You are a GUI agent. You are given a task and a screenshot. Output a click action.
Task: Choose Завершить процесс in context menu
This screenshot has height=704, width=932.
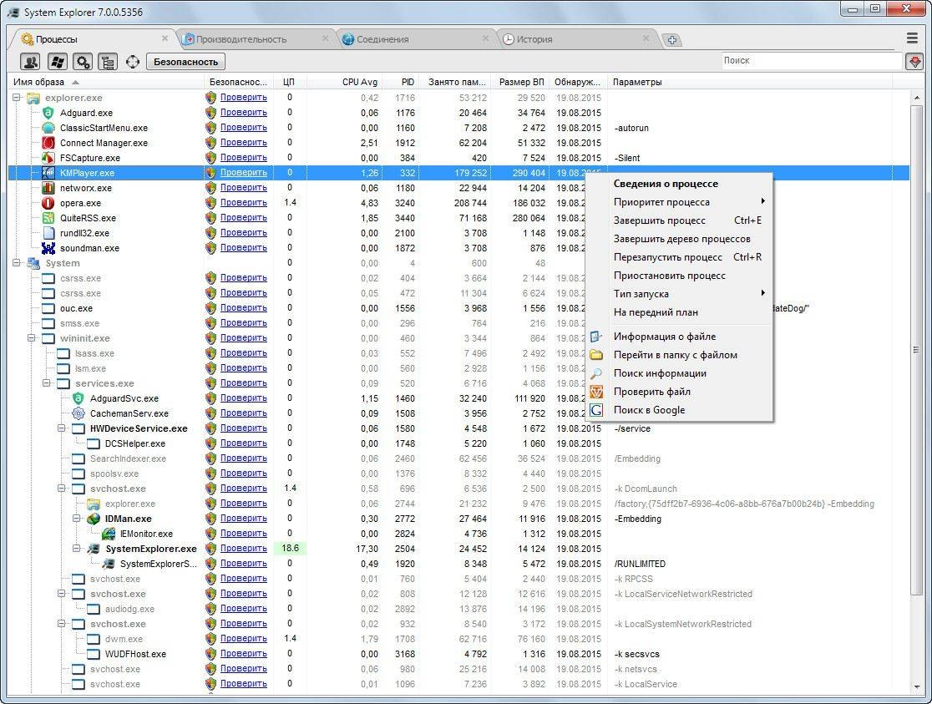coord(679,220)
